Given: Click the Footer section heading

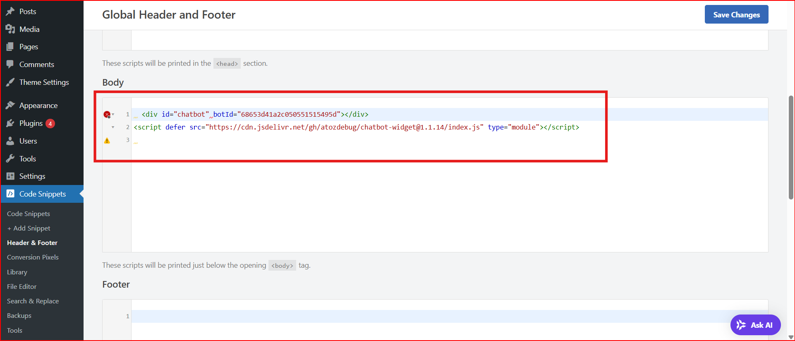Looking at the screenshot, I should pyautogui.click(x=116, y=284).
